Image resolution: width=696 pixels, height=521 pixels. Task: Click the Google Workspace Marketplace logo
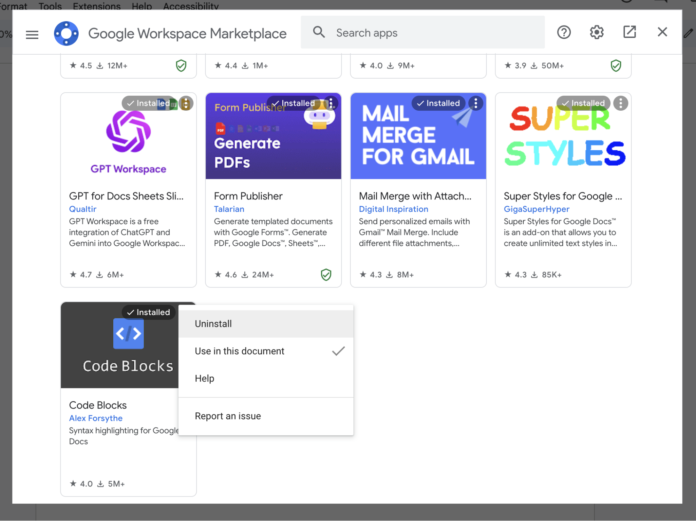[x=66, y=33]
